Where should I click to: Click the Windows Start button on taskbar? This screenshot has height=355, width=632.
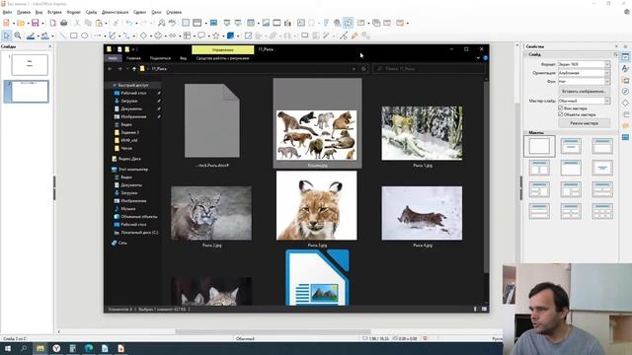tap(8, 348)
